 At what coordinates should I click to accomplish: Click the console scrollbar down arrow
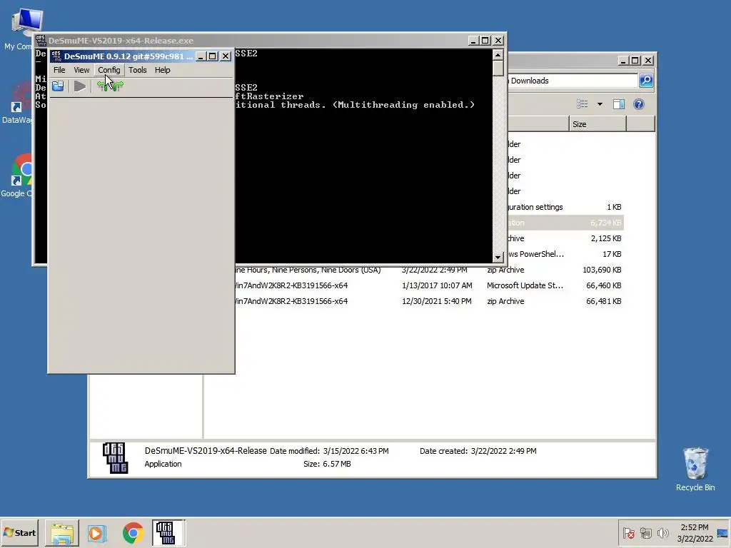point(498,257)
